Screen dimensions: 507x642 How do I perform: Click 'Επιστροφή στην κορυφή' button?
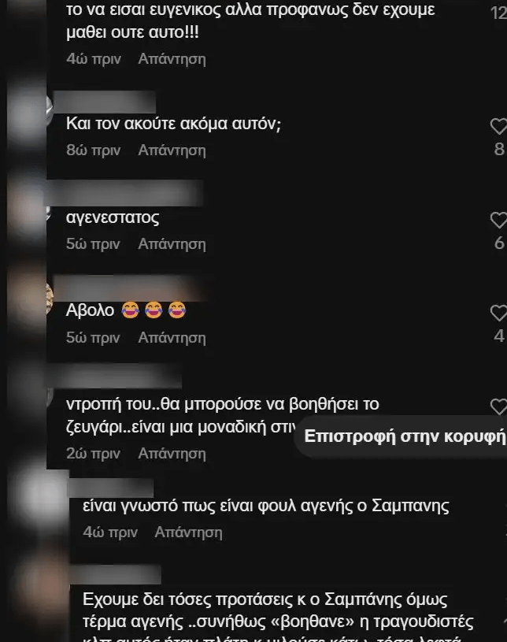point(403,436)
